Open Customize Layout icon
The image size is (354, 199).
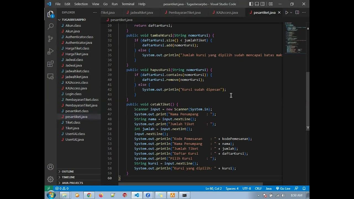[271, 4]
